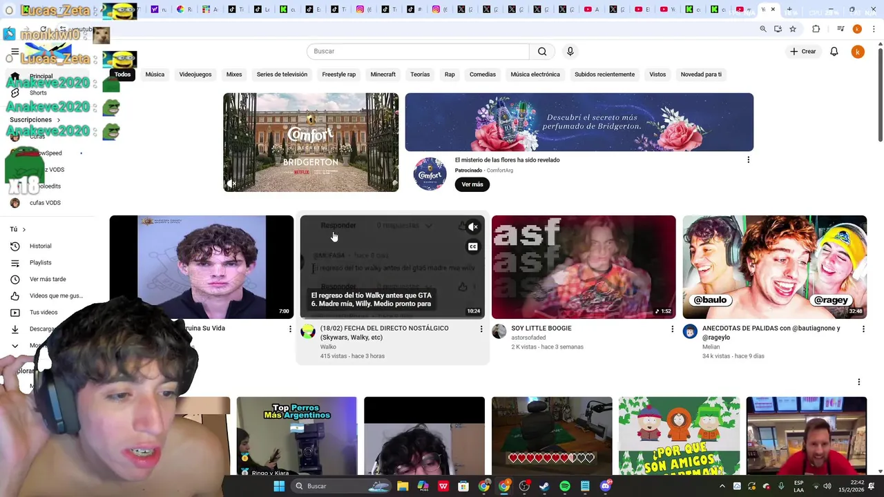Open new browser tab

(789, 10)
